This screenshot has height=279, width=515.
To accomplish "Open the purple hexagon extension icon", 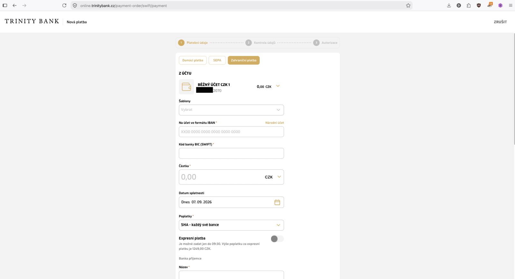I will tap(500, 5).
